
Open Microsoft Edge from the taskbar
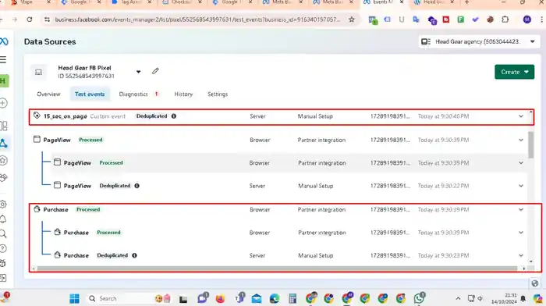click(x=275, y=299)
